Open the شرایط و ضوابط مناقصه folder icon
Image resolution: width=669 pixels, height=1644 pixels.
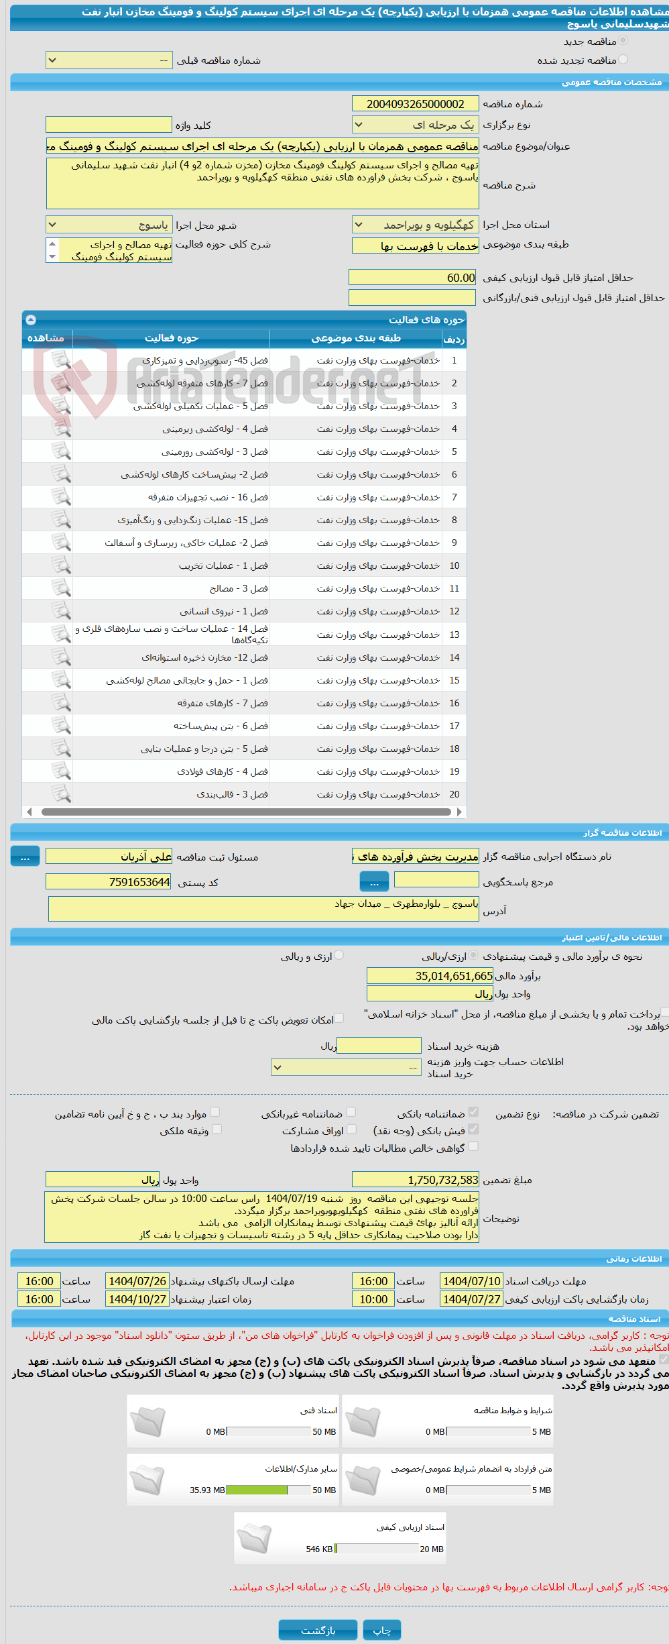click(x=363, y=1421)
